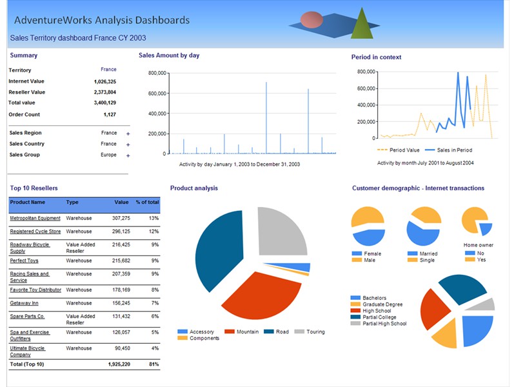This screenshot has width=516, height=387.
Task: Expand the Sales Region plus sign
Action: click(x=128, y=134)
